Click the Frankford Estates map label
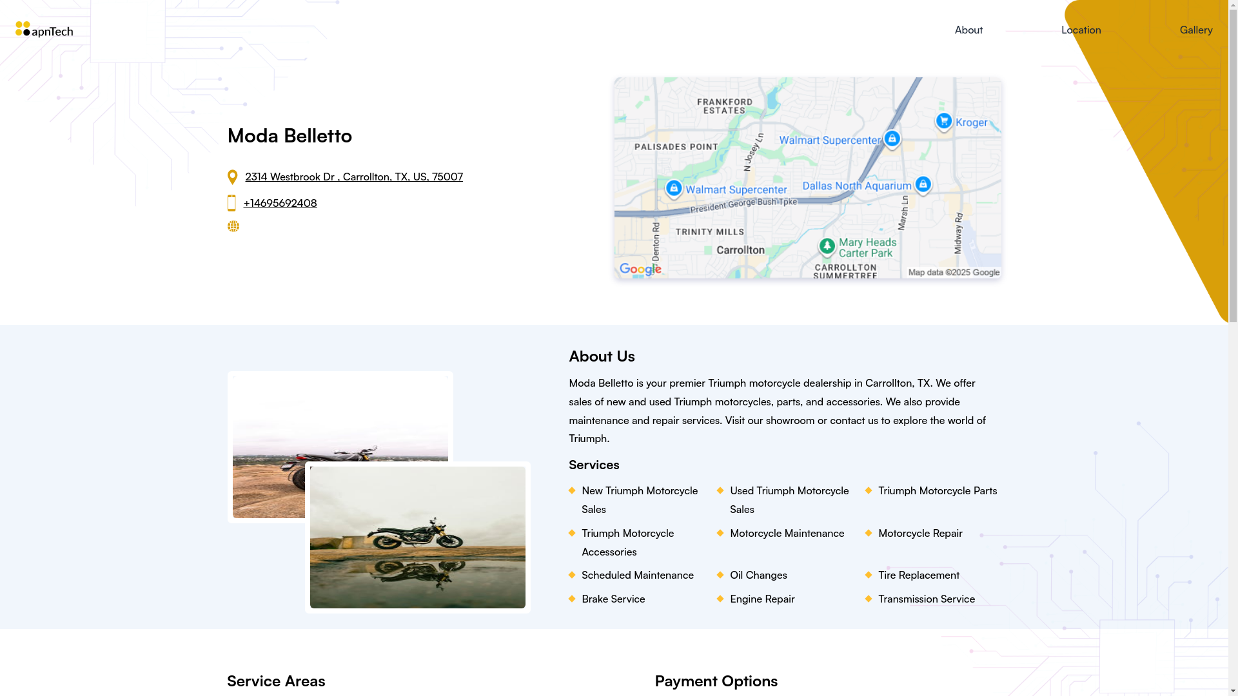This screenshot has height=696, width=1238. pyautogui.click(x=725, y=106)
